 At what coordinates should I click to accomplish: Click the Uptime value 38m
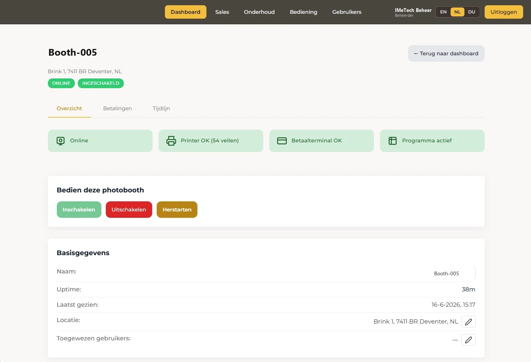(x=469, y=290)
